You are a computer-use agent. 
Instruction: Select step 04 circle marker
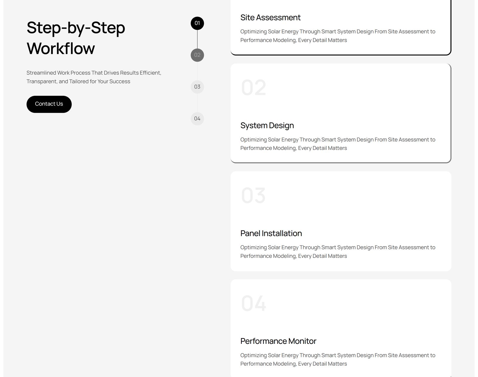coord(197,119)
